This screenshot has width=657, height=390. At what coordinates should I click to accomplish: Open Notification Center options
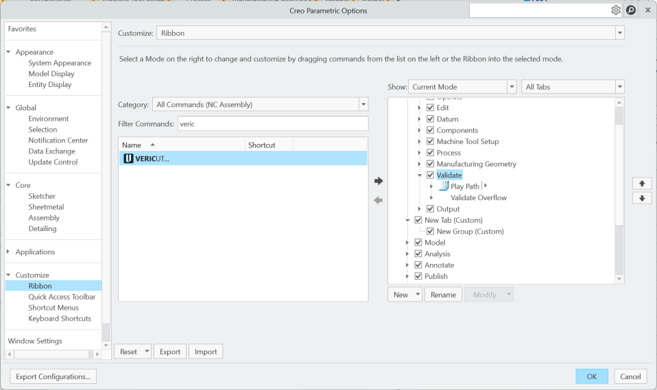point(58,141)
